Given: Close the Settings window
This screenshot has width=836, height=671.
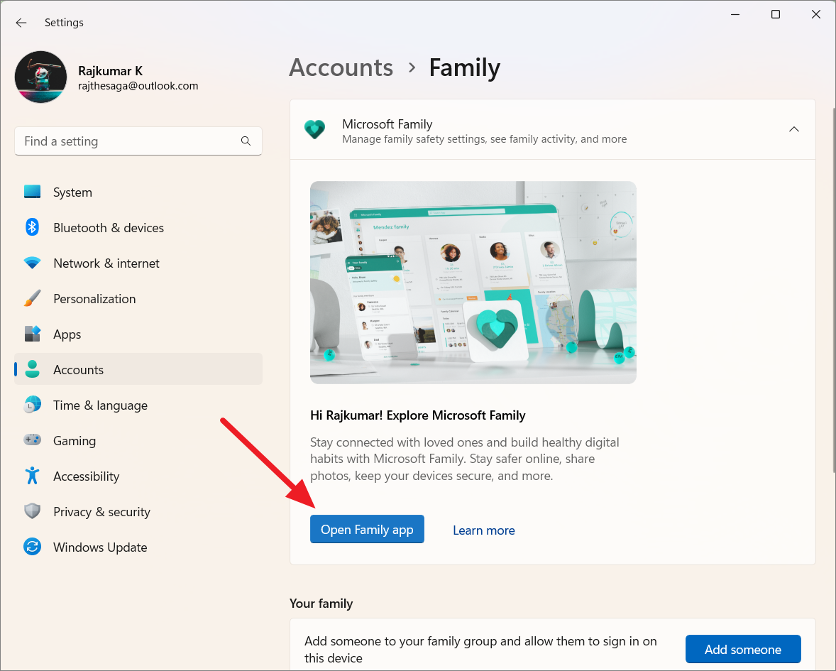Looking at the screenshot, I should point(815,14).
